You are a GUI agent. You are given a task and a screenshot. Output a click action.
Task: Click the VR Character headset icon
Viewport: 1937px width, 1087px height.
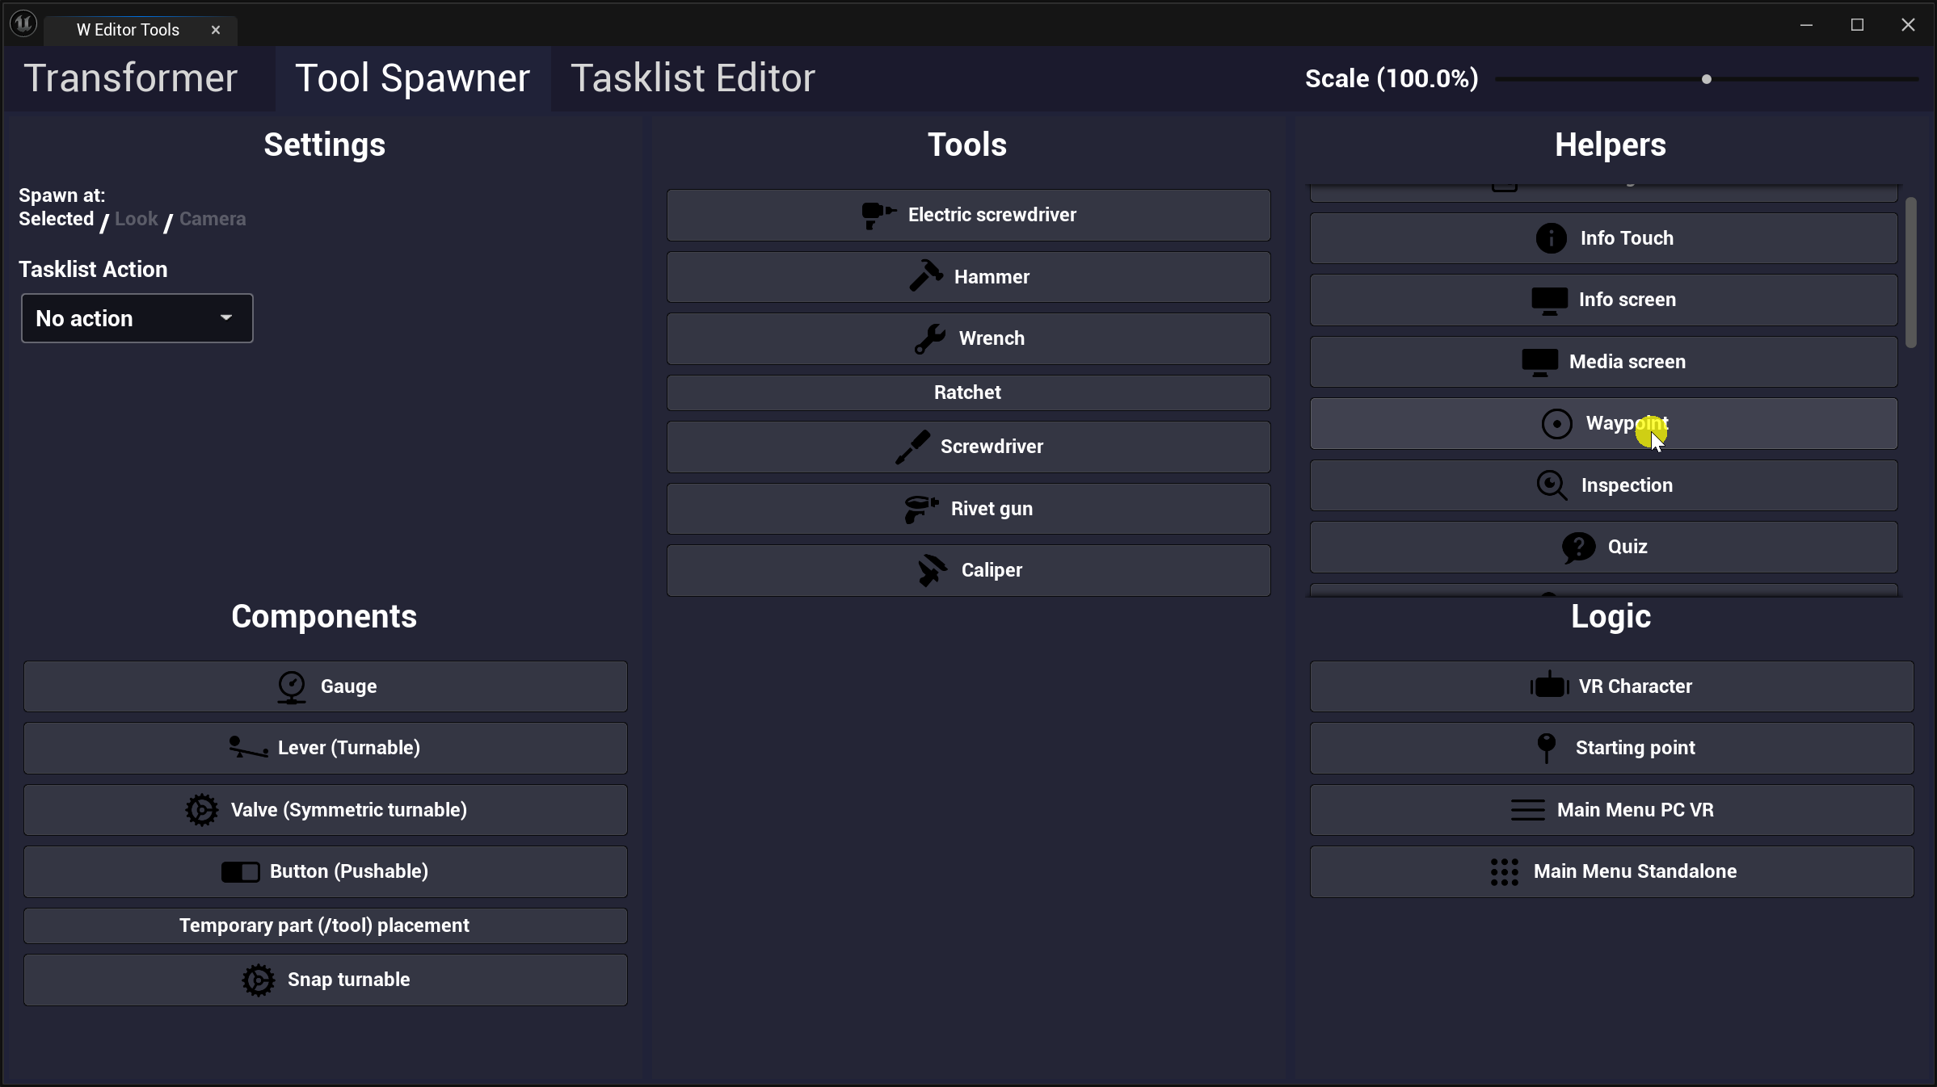click(x=1548, y=686)
